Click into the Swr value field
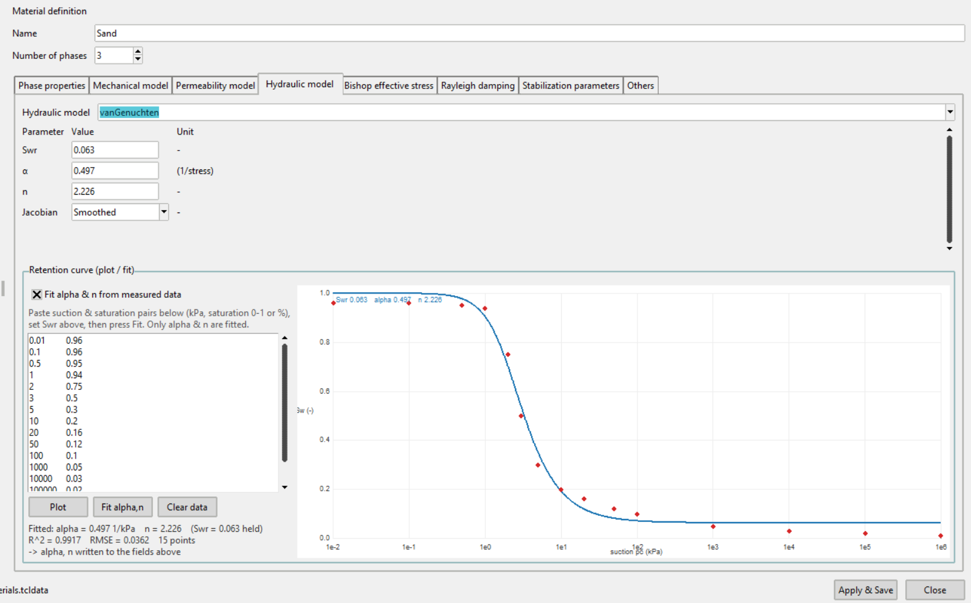Screen dimensions: 971x603 click(x=115, y=150)
